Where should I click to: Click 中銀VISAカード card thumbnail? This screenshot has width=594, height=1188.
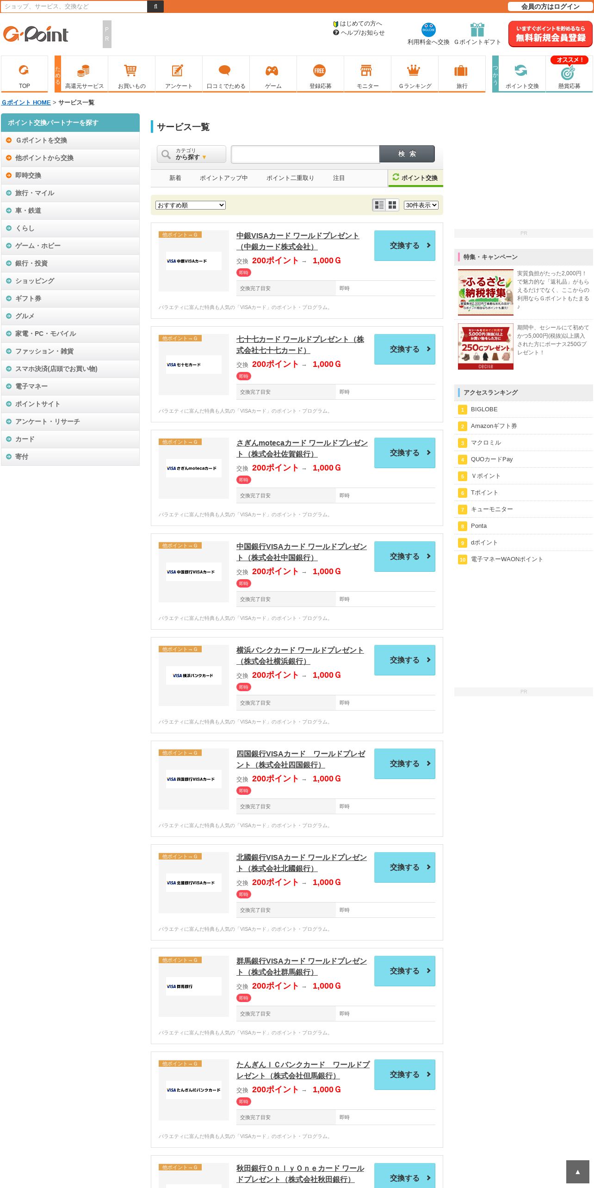click(194, 261)
